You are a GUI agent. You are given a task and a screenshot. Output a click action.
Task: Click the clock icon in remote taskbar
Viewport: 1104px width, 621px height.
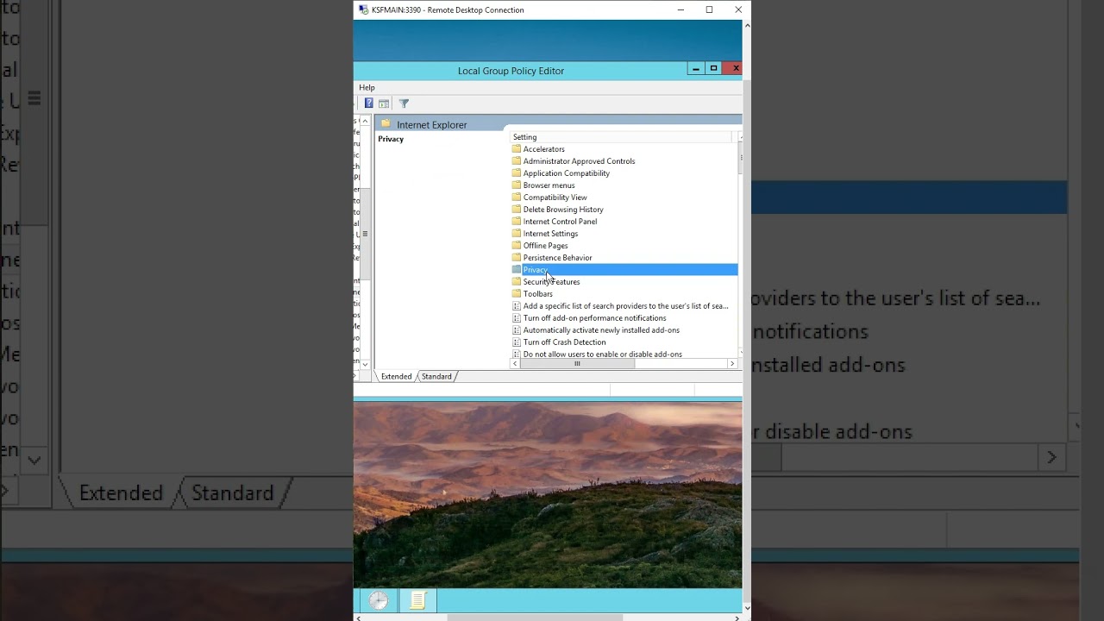click(x=379, y=600)
